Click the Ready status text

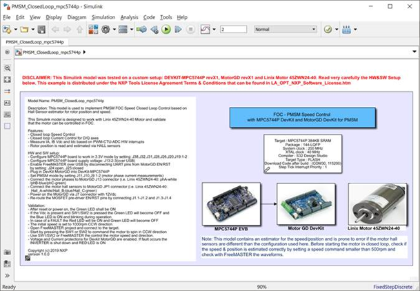point(9,287)
